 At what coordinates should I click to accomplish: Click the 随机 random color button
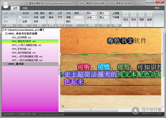pyautogui.click(x=68, y=21)
